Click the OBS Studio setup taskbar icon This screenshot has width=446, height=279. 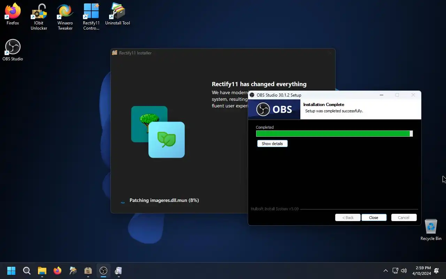tap(103, 271)
